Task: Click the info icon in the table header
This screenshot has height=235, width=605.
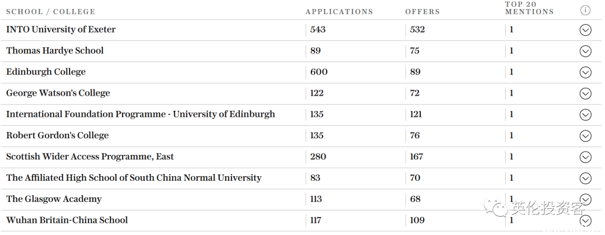Action: [585, 11]
